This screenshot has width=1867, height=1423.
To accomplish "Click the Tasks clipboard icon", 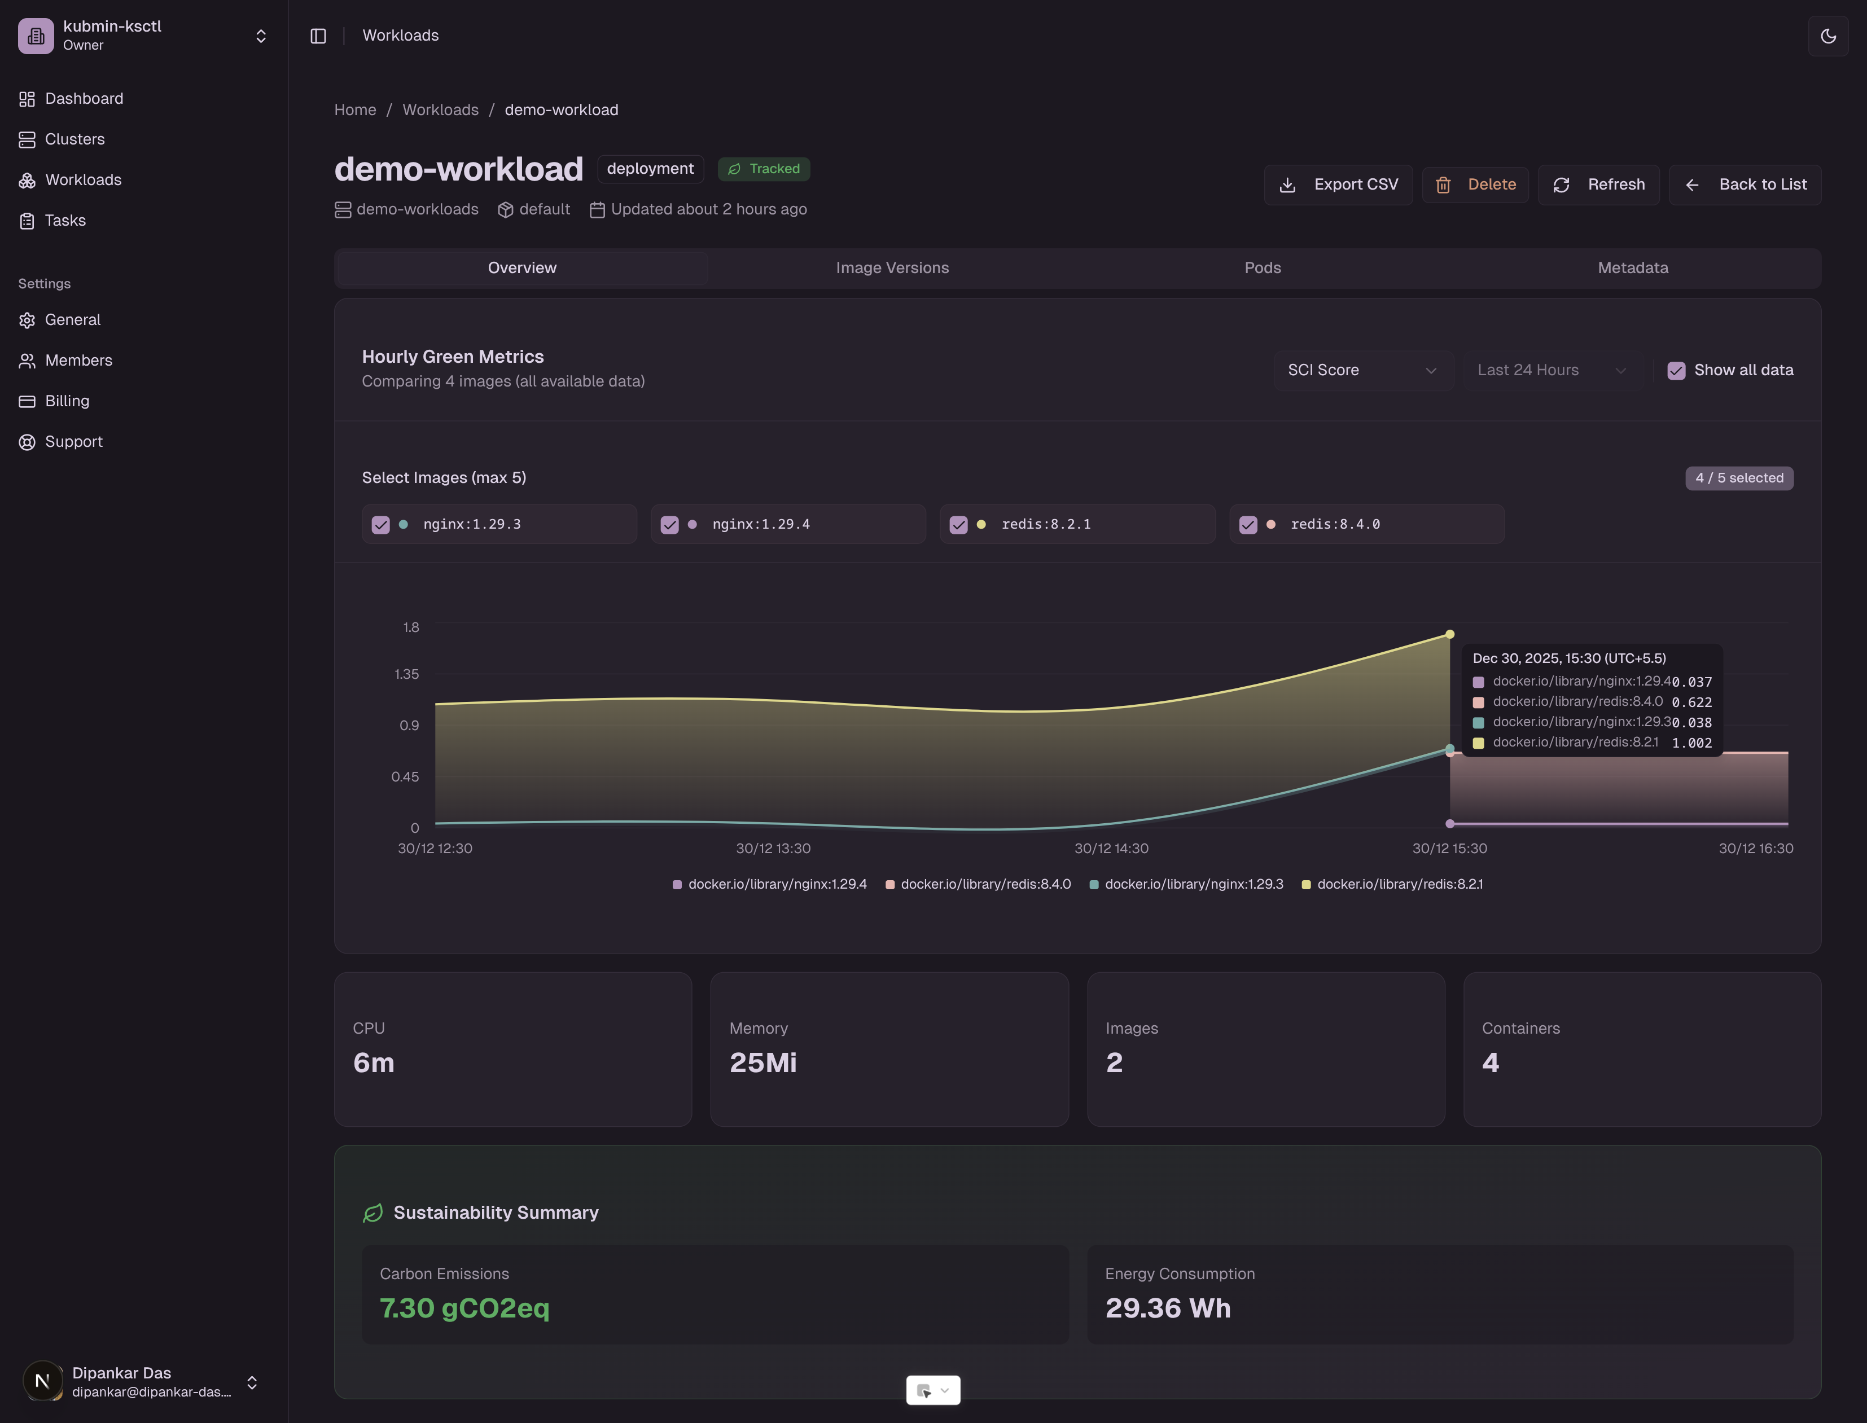I will (x=27, y=221).
